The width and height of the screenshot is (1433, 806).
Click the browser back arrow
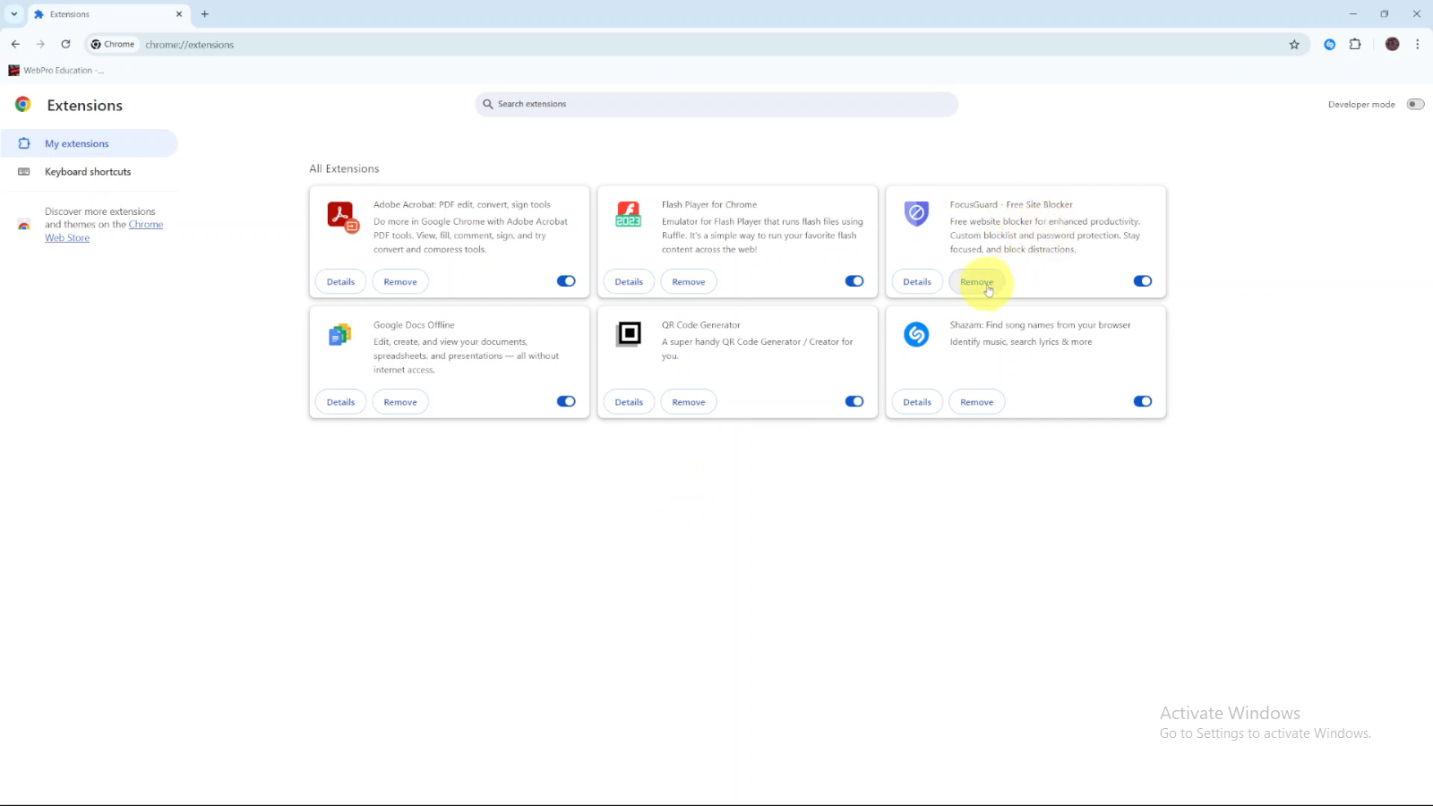tap(15, 44)
